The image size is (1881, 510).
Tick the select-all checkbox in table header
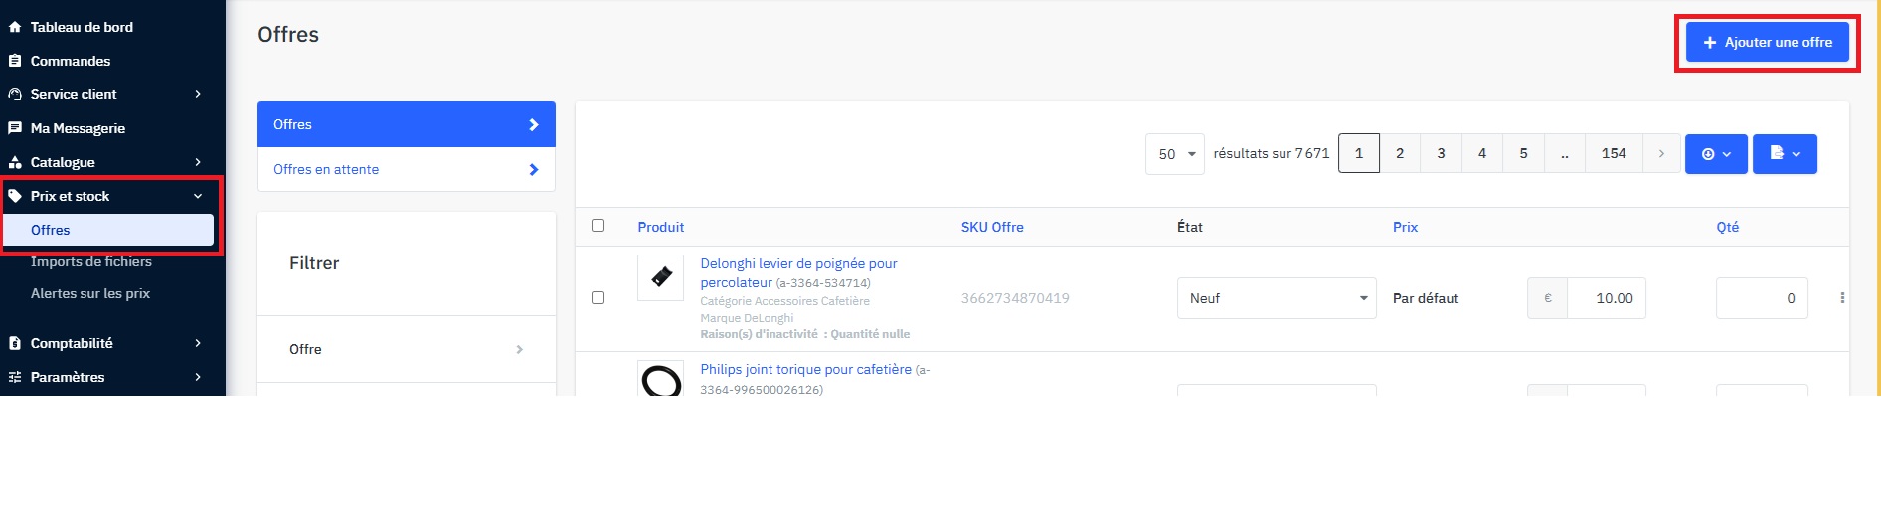(x=598, y=226)
